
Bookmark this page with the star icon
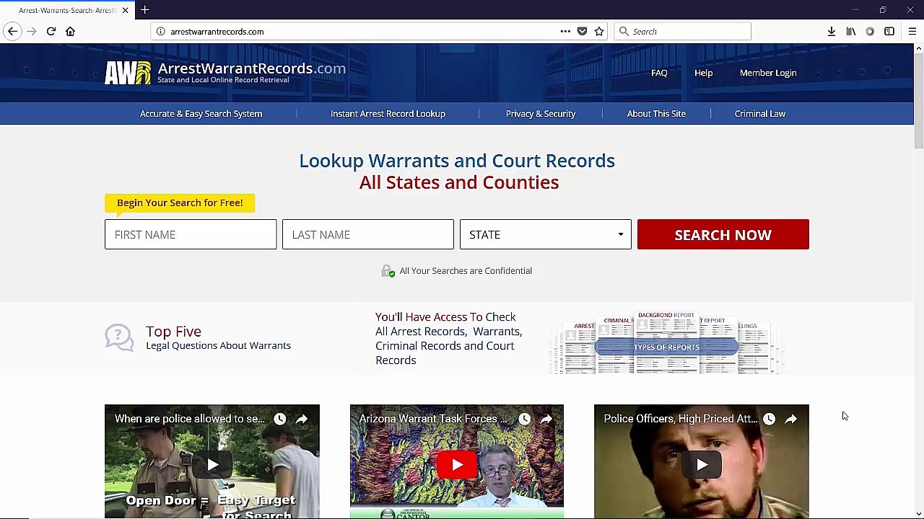(x=599, y=32)
